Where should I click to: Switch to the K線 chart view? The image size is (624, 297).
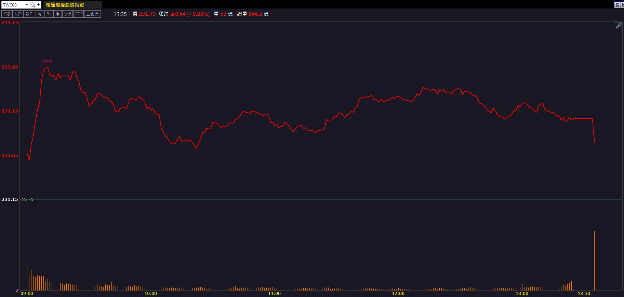[x=7, y=14]
